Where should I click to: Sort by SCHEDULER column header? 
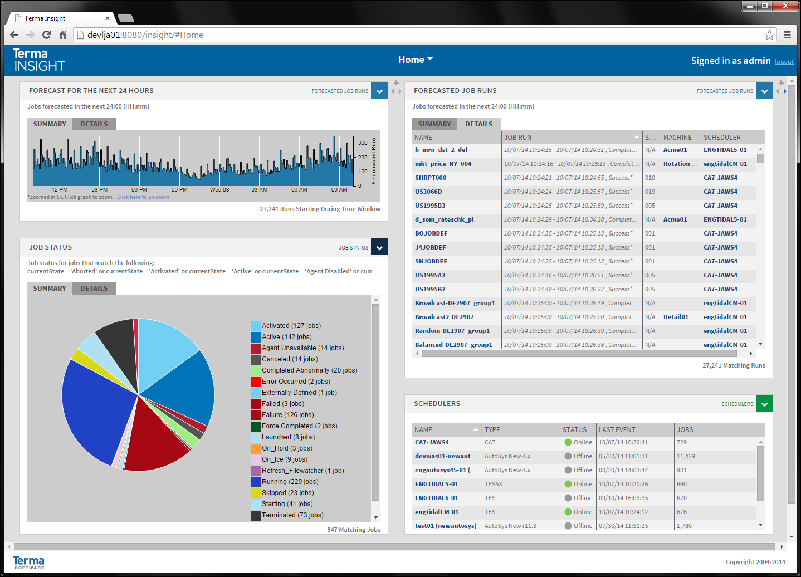tap(732, 137)
